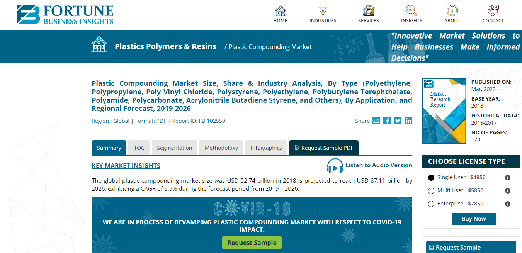Click the HISTORICAL DATA 2015-2017 text
The height and width of the screenshot is (253, 522).
click(x=495, y=119)
